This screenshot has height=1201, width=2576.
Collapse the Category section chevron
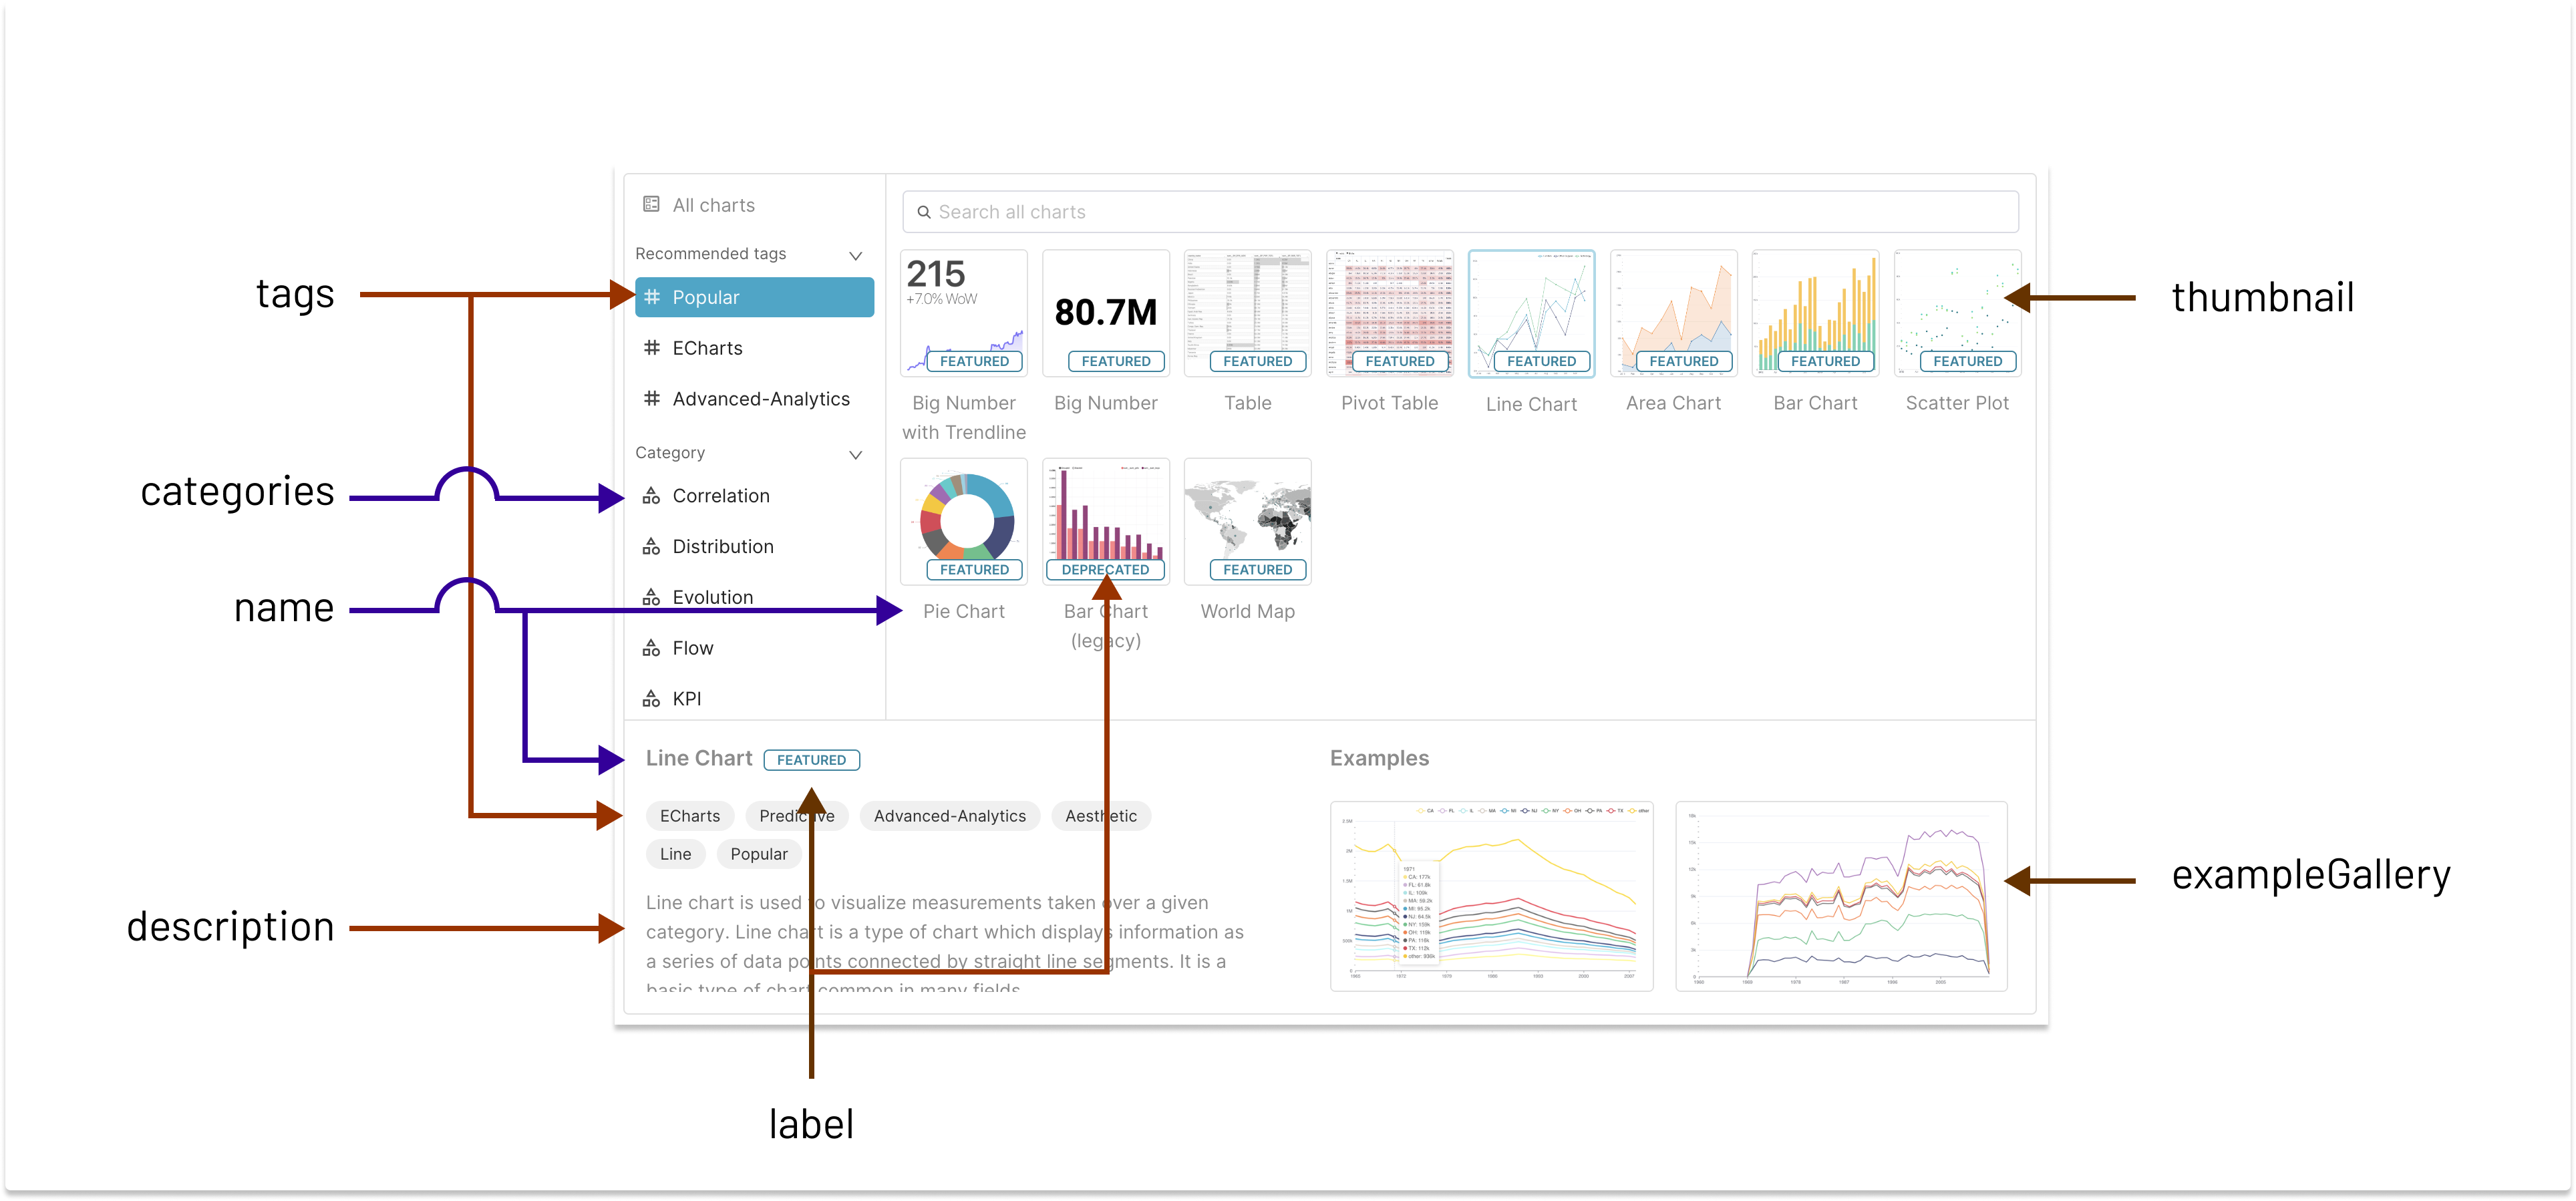click(x=856, y=454)
